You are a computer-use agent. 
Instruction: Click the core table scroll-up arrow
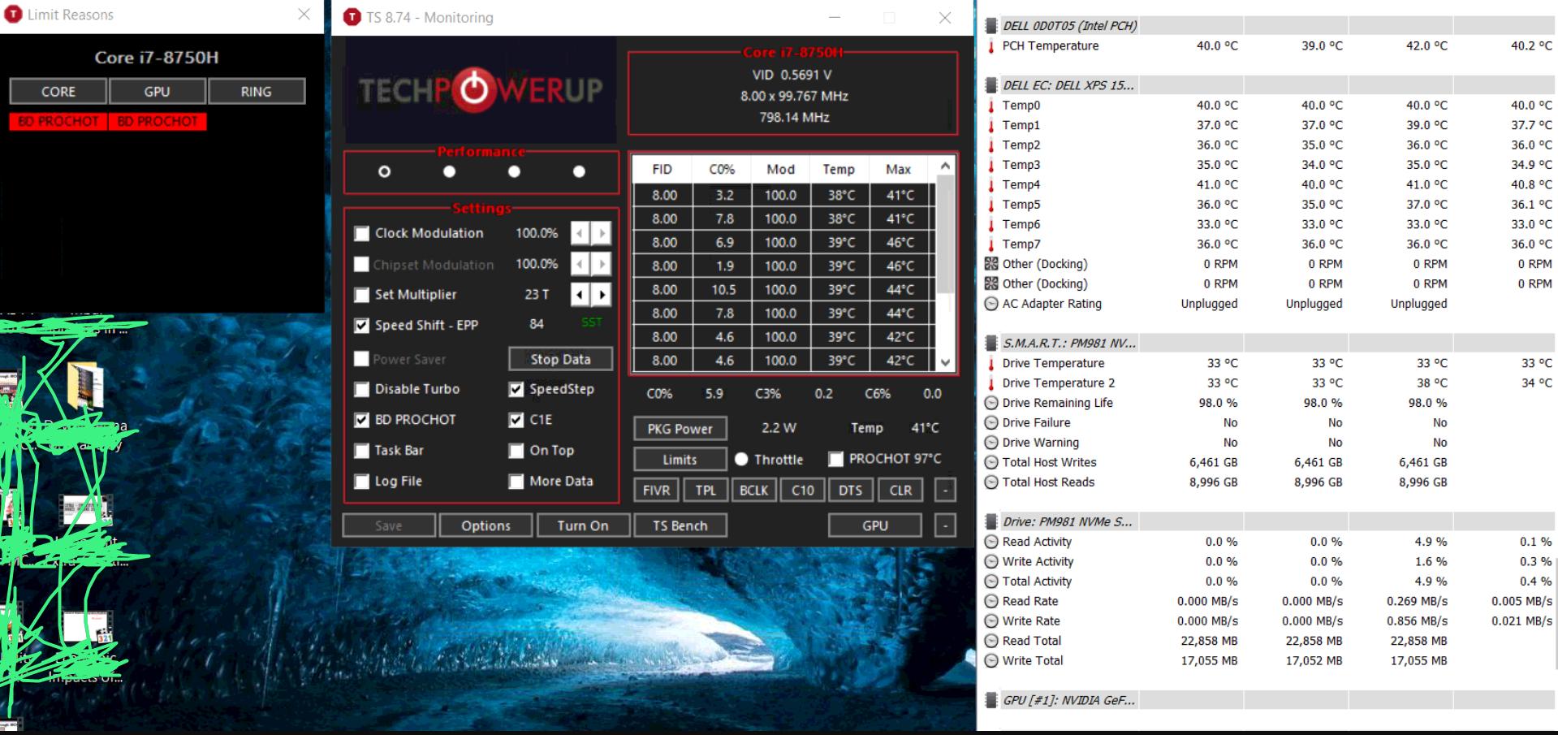pos(945,166)
